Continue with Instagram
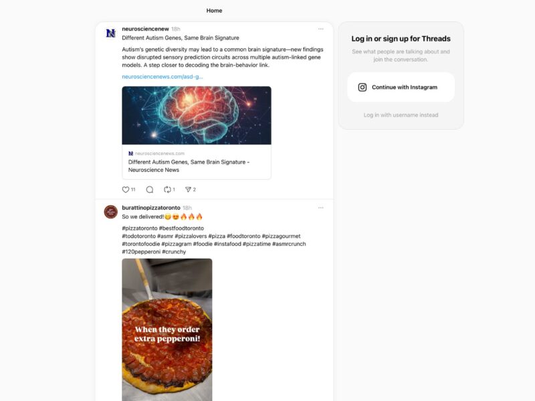This screenshot has width=535, height=401. (x=401, y=88)
